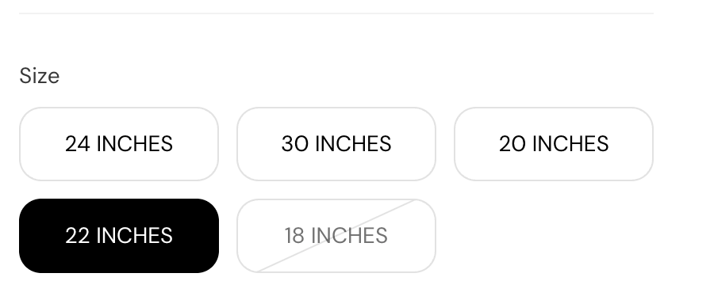Click the option reading 20 INCHES

pos(554,144)
